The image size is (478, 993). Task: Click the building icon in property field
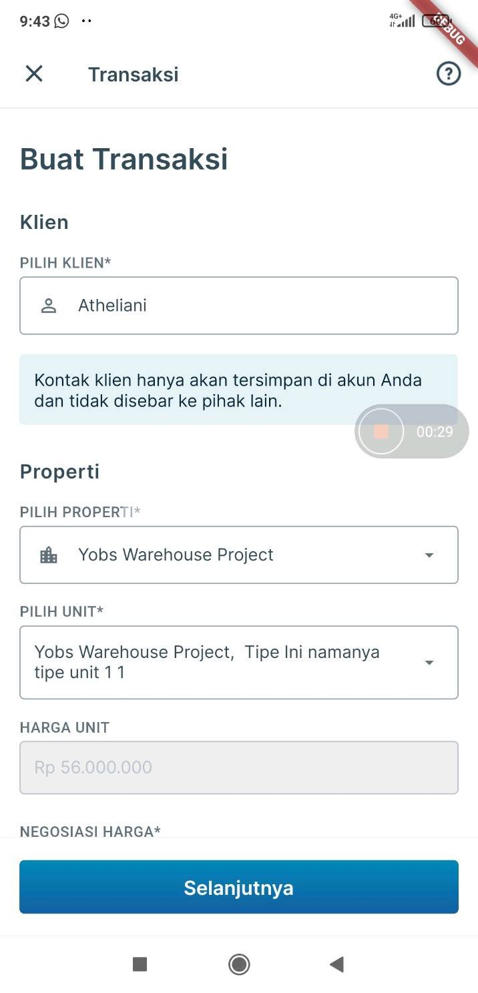(49, 555)
